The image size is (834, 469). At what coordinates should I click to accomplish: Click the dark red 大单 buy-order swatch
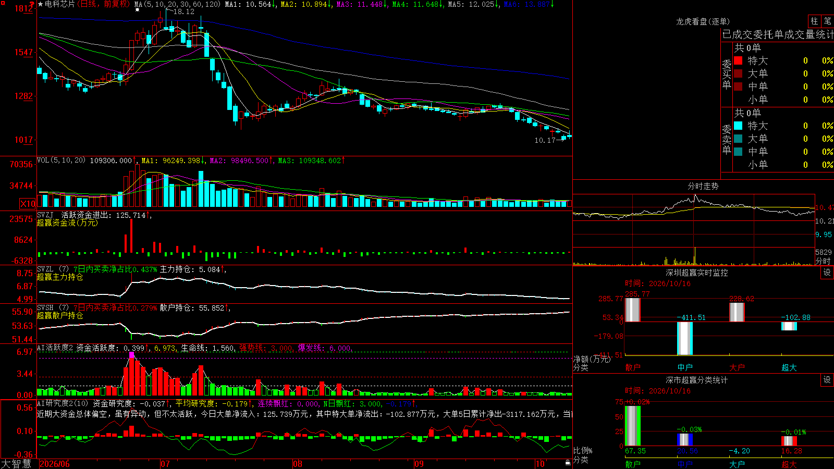point(738,73)
